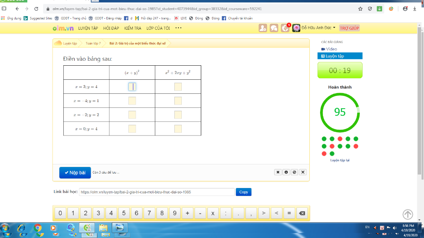The image size is (424, 238).
Task: Submit answers with Nộp bài button
Action: pos(75,173)
